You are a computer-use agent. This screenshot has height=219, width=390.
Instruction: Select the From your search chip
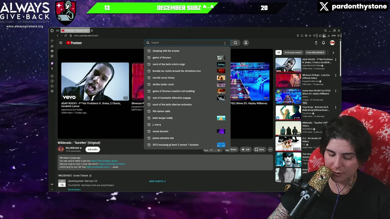point(293,52)
